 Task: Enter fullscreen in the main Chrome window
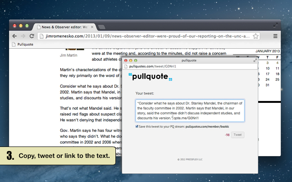(x=275, y=25)
